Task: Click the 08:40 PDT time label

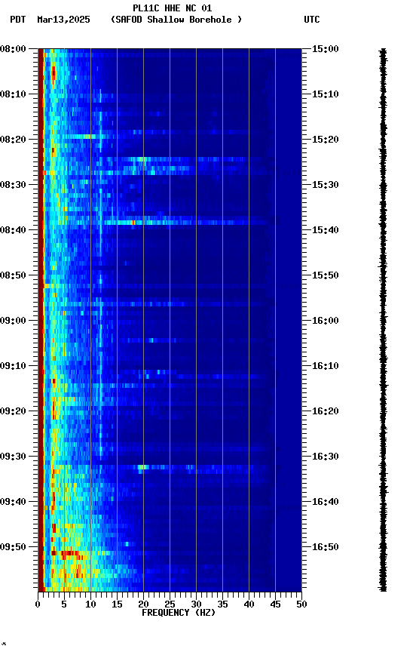Action: coord(13,230)
